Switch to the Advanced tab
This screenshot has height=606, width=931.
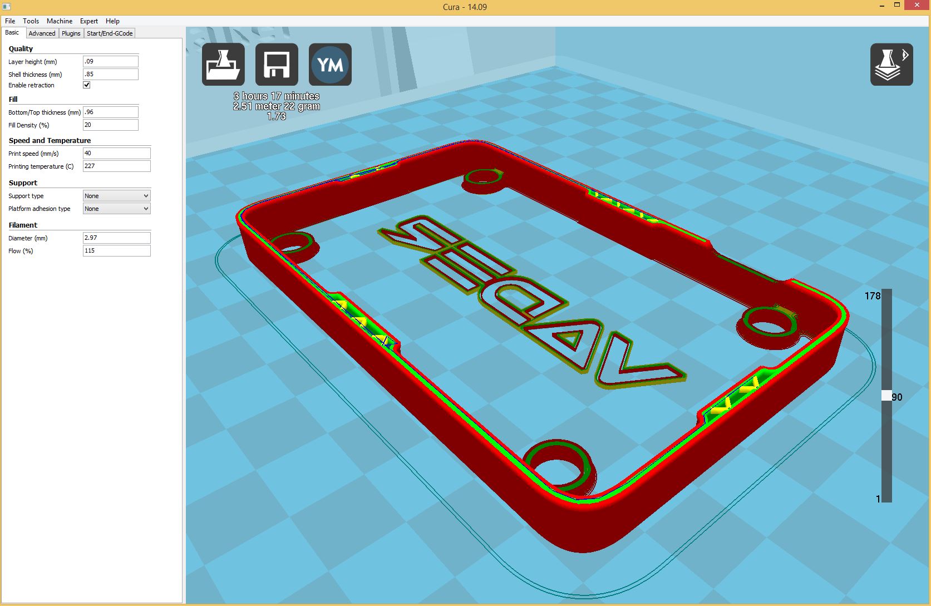pyautogui.click(x=42, y=33)
